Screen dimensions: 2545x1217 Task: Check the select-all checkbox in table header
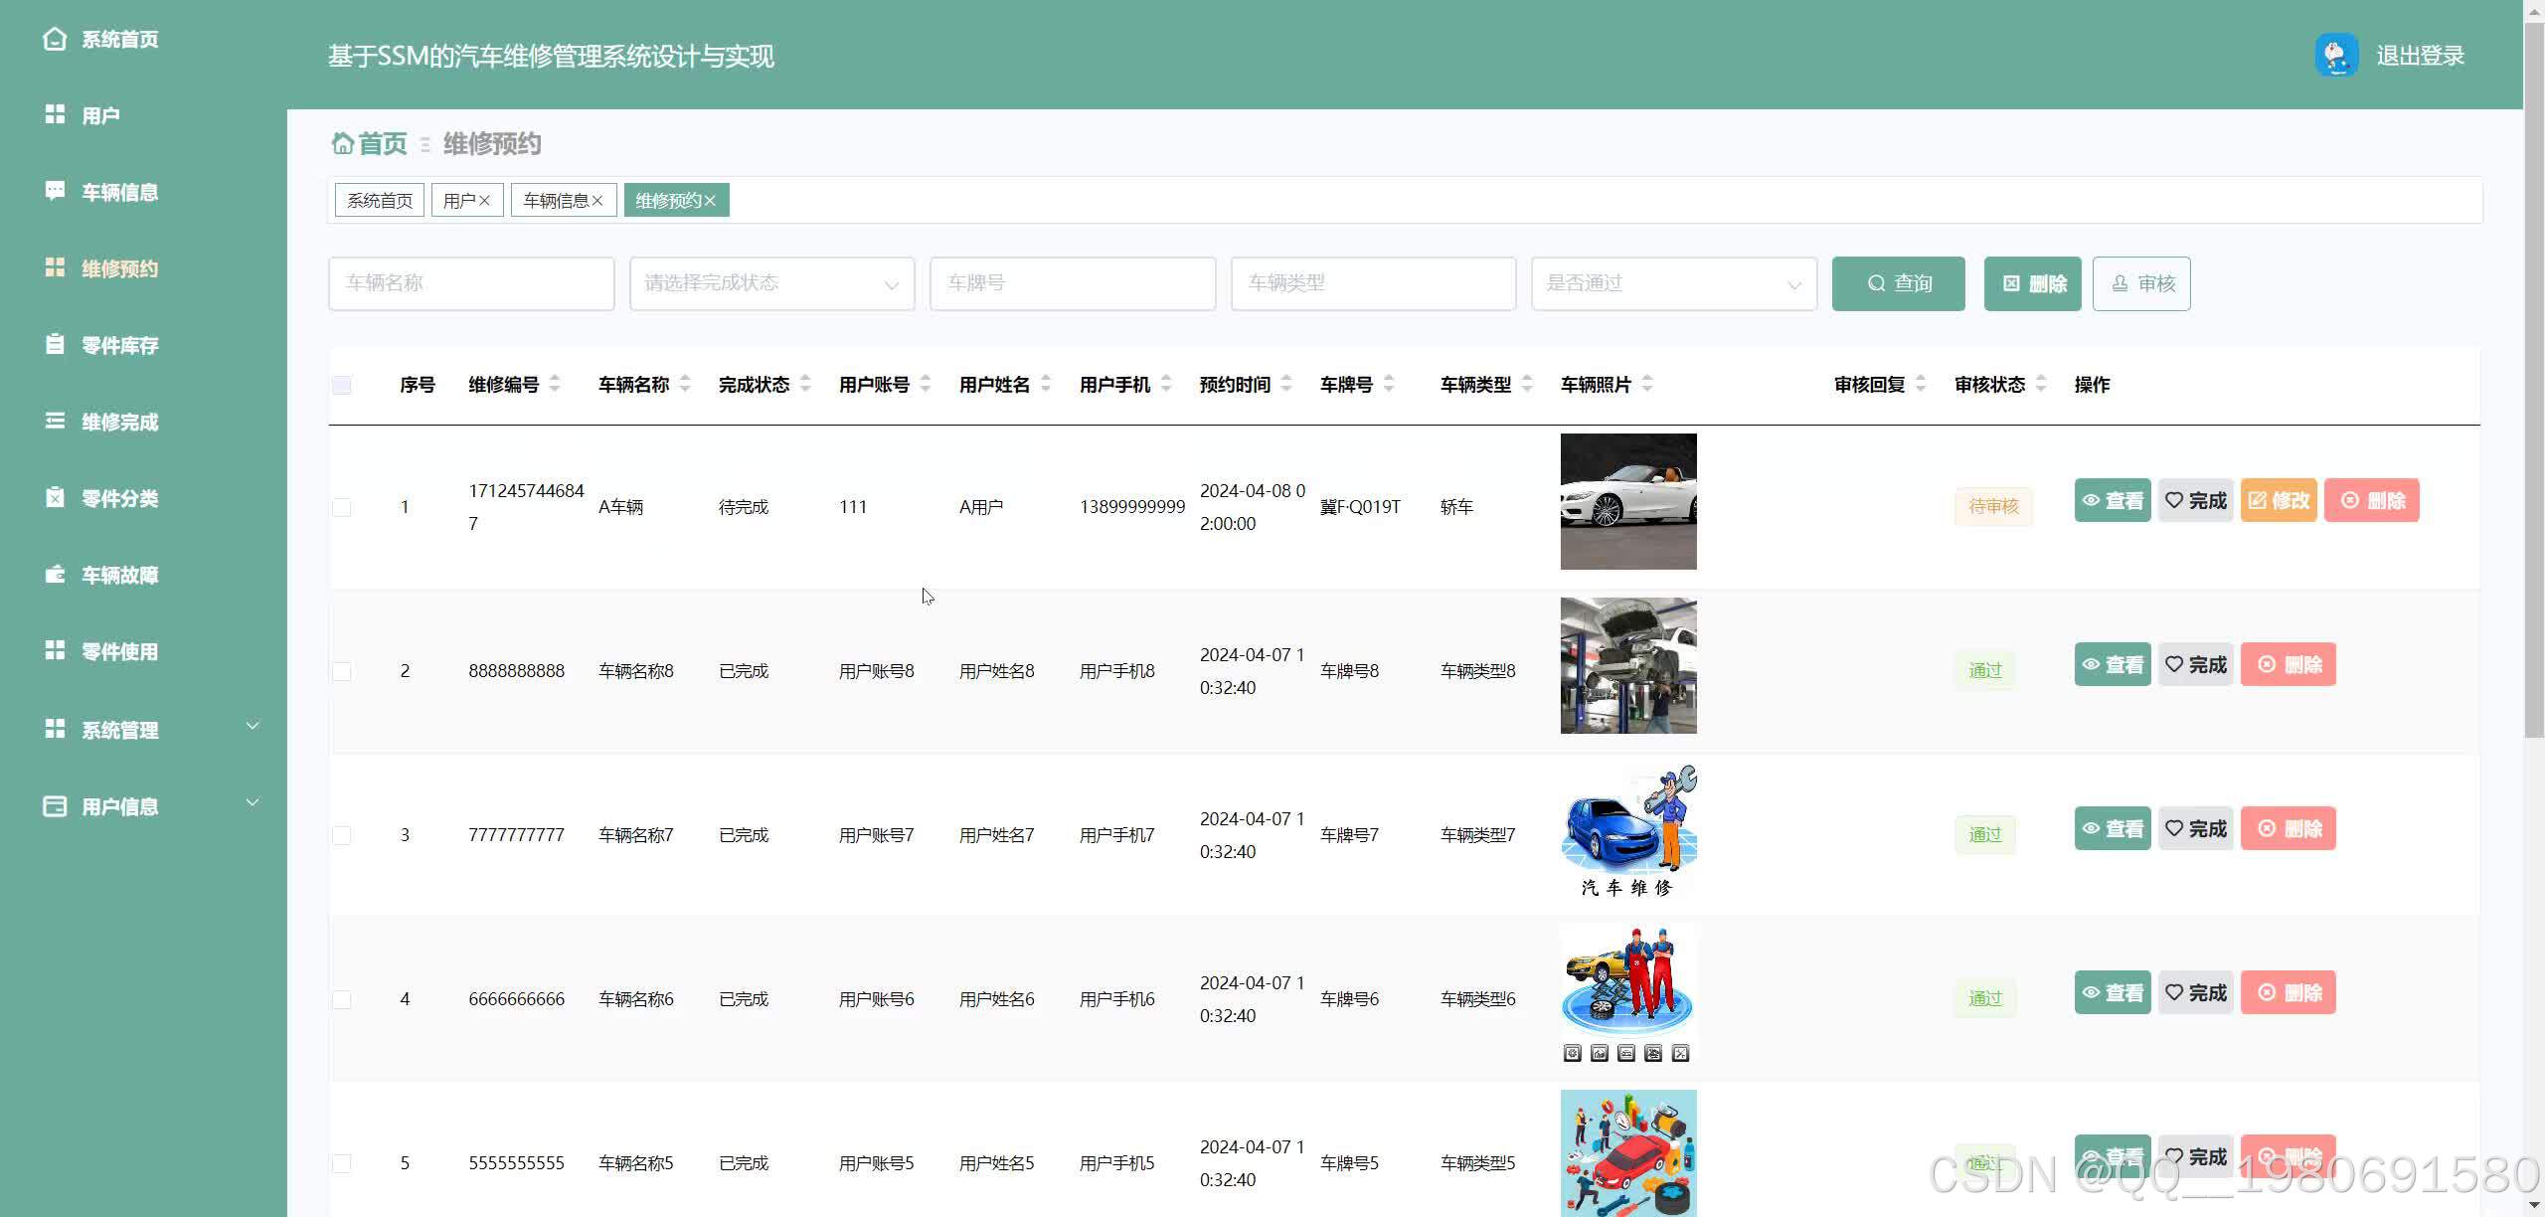pos(342,383)
